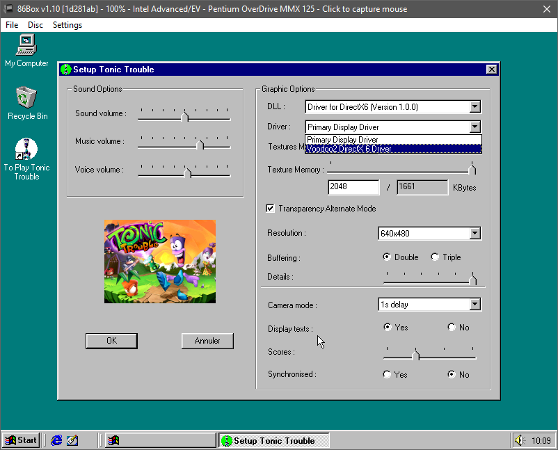This screenshot has width=558, height=450.
Task: Launch the To Play Tonic Trouble shortcut
Action: coord(26,150)
